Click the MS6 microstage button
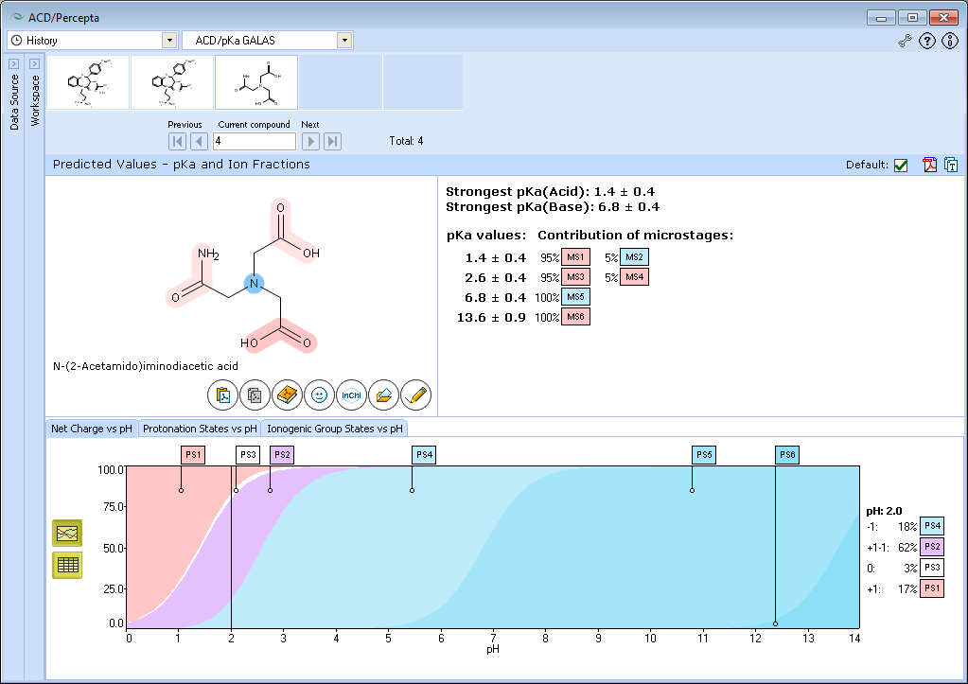Viewport: 968px width, 684px height. click(575, 317)
